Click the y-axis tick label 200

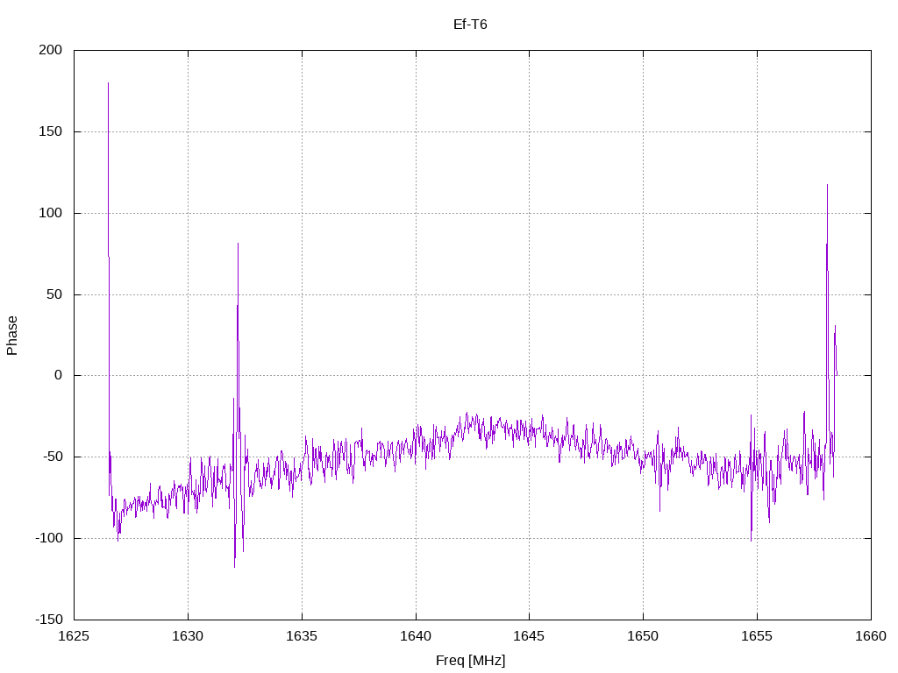[50, 50]
